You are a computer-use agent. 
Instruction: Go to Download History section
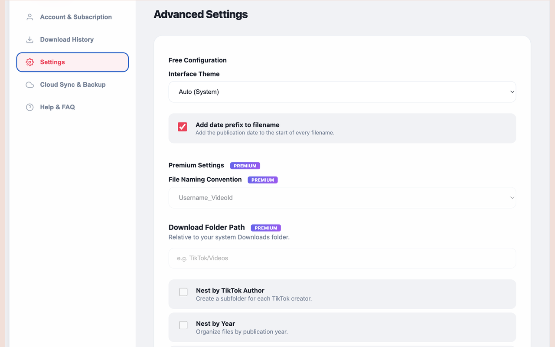(x=67, y=39)
